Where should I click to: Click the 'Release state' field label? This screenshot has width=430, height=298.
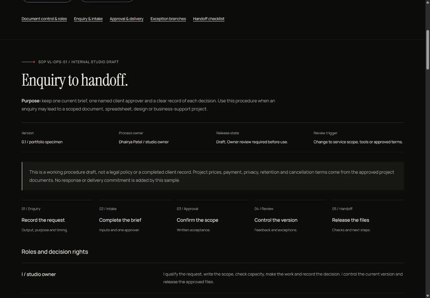(228, 133)
